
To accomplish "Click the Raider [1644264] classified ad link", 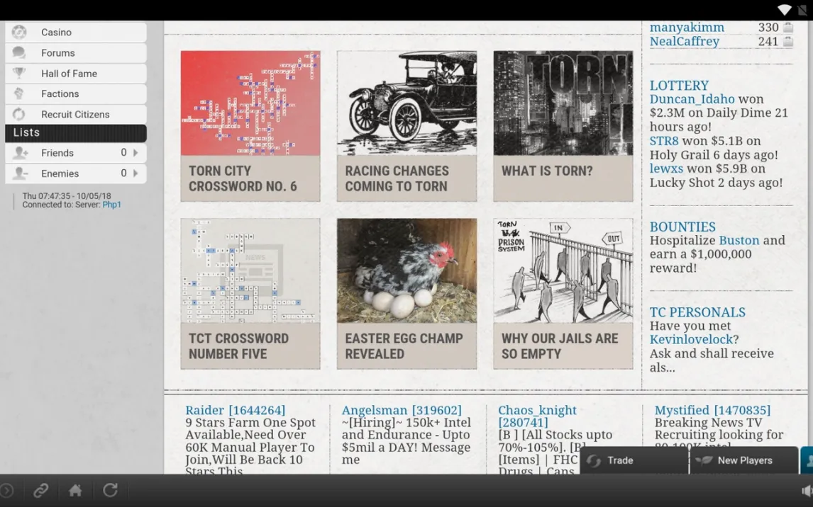I will (235, 410).
